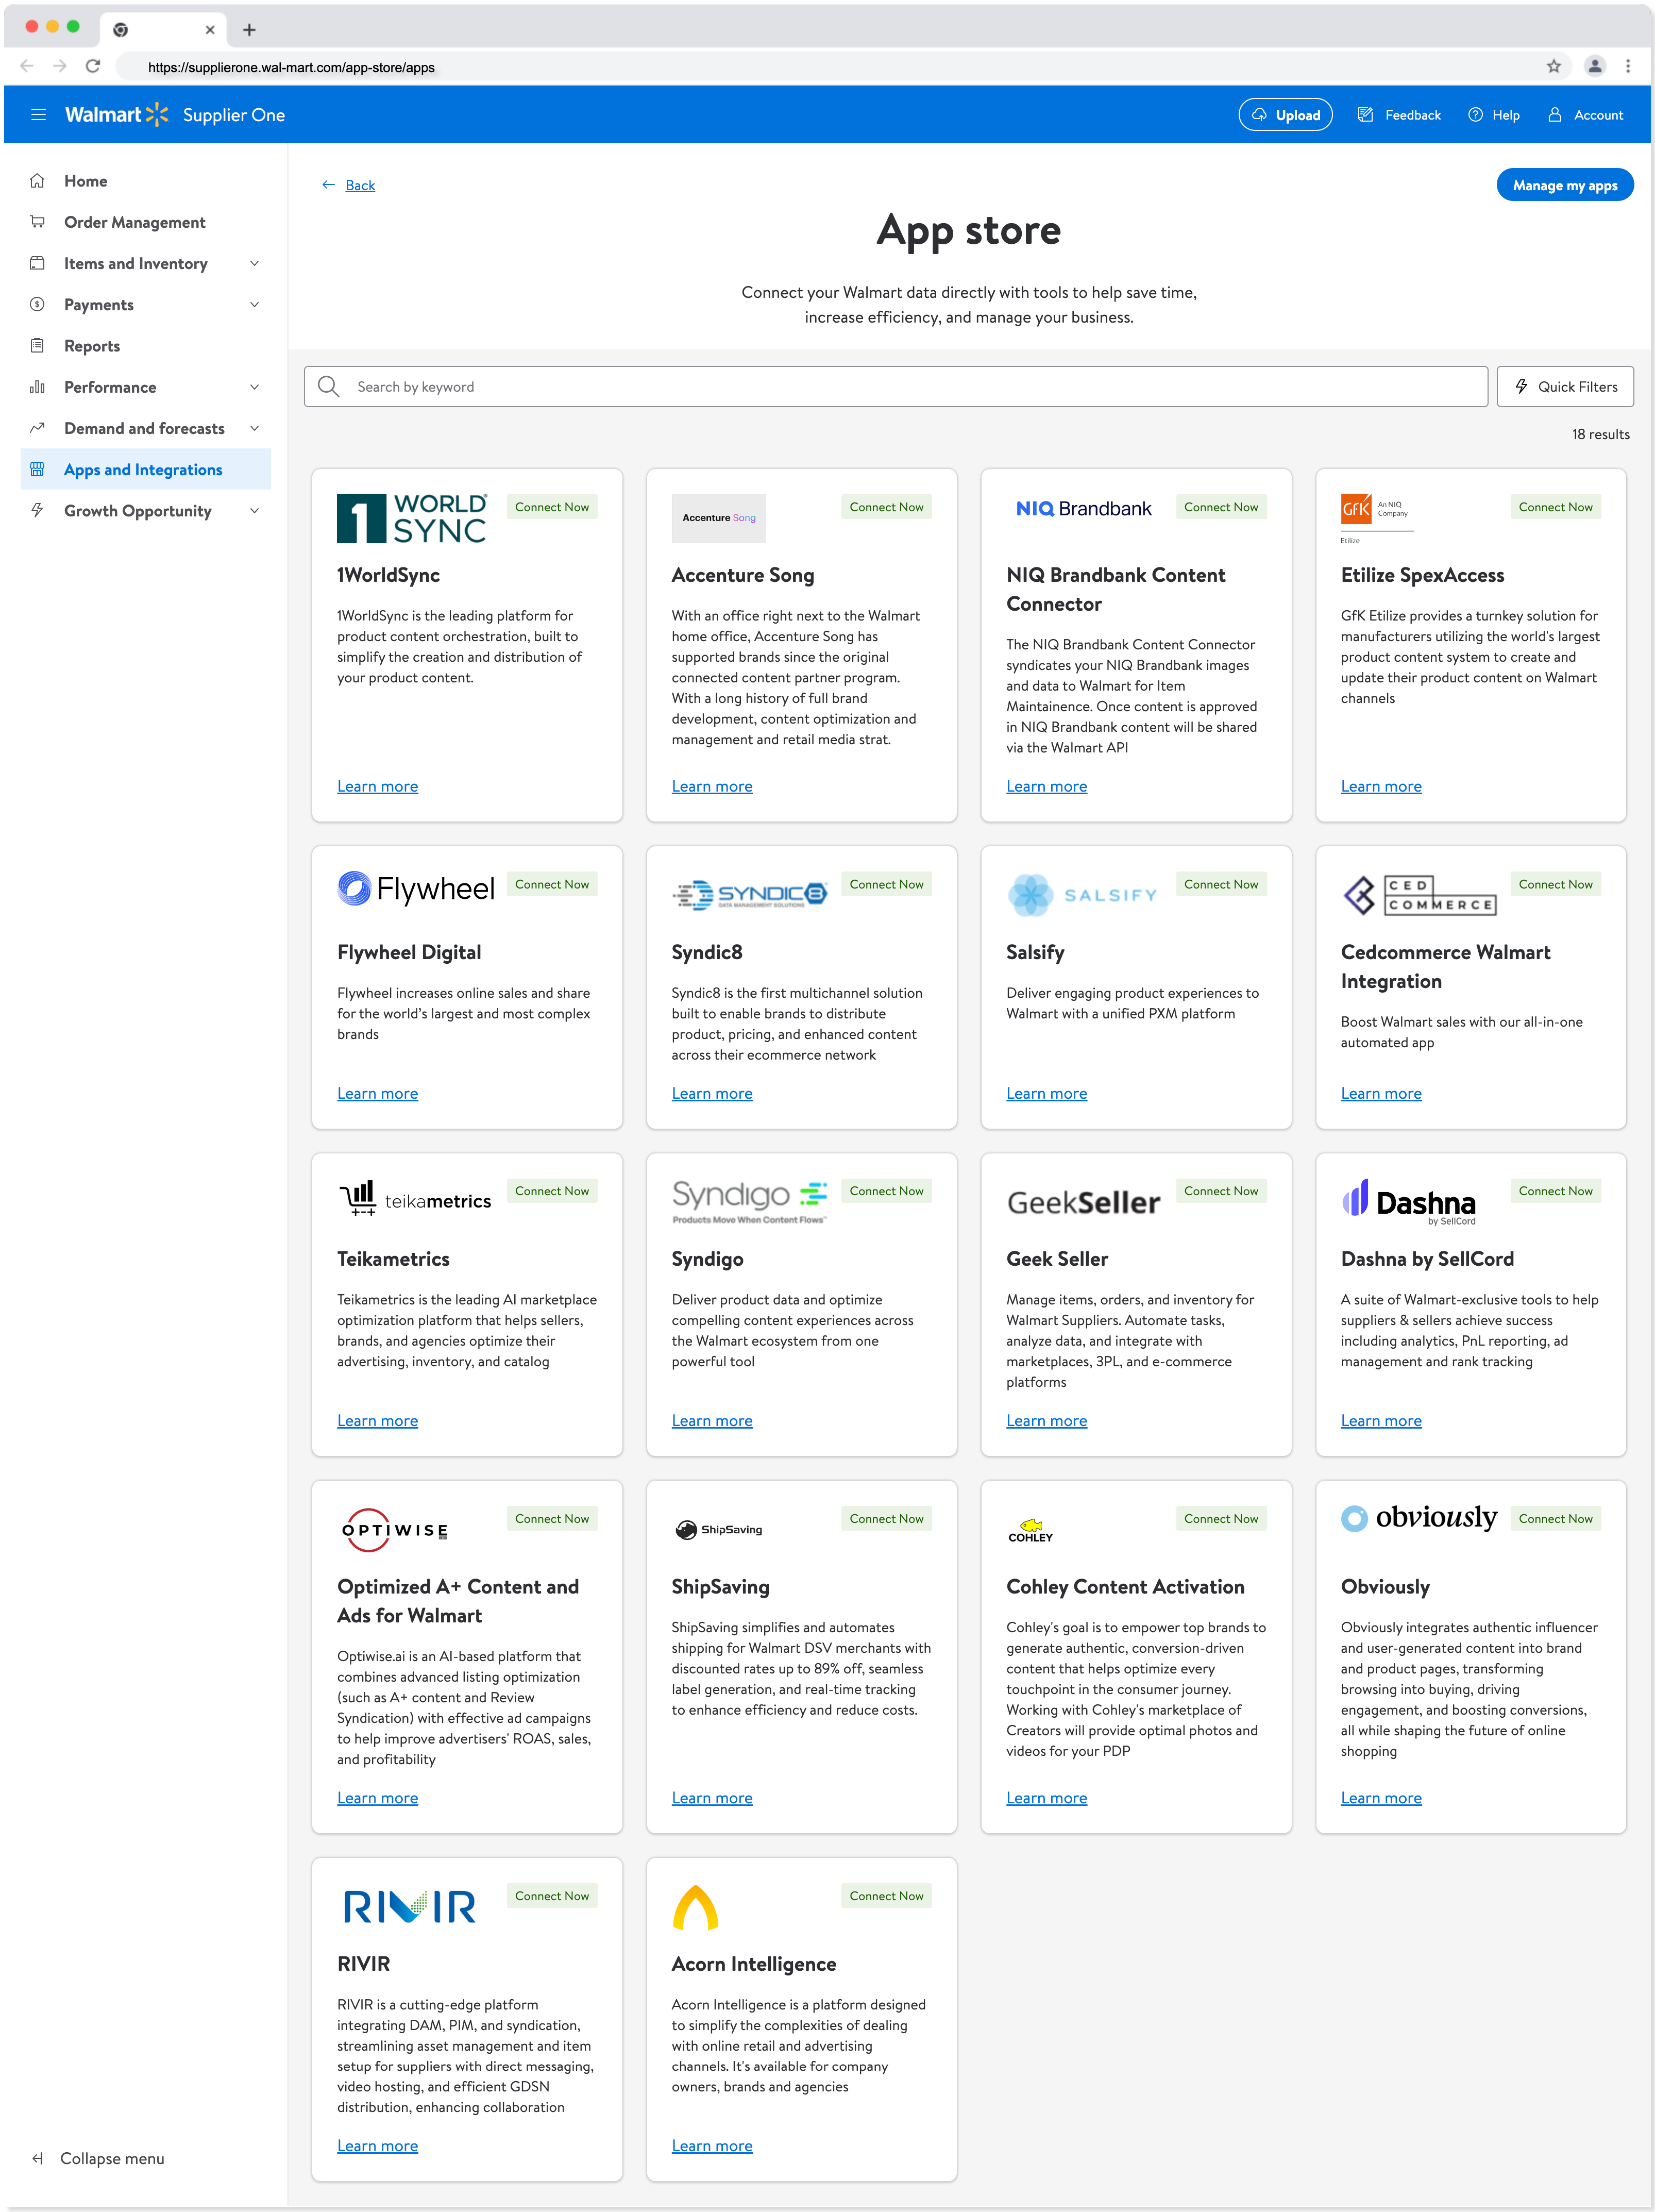Go to Reports page
Image resolution: width=1655 pixels, height=2212 pixels.
click(92, 346)
